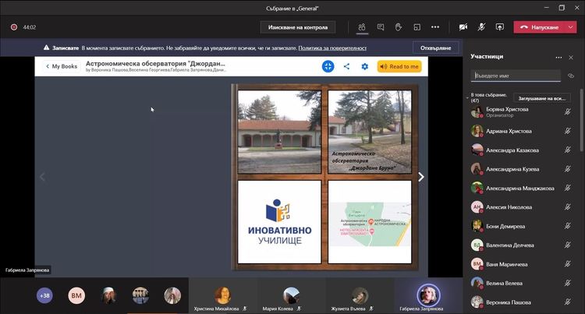Open book viewer settings gear
This screenshot has height=314, width=585.
click(364, 66)
